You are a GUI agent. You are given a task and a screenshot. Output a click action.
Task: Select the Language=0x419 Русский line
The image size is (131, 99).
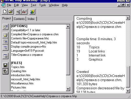point(27,51)
